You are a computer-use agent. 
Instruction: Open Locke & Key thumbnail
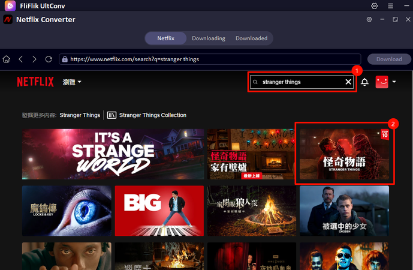pos(67,211)
